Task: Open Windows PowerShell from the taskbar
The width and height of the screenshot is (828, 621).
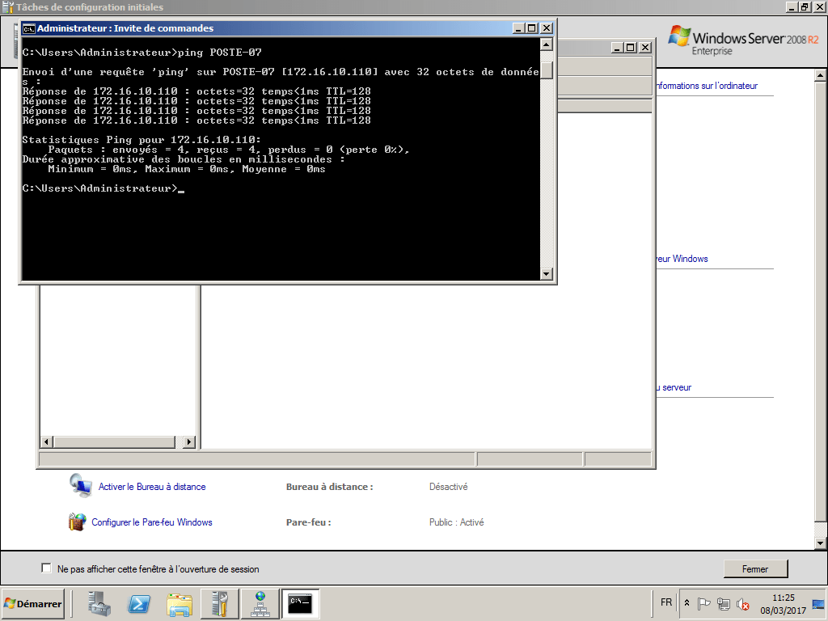Action: tap(138, 603)
